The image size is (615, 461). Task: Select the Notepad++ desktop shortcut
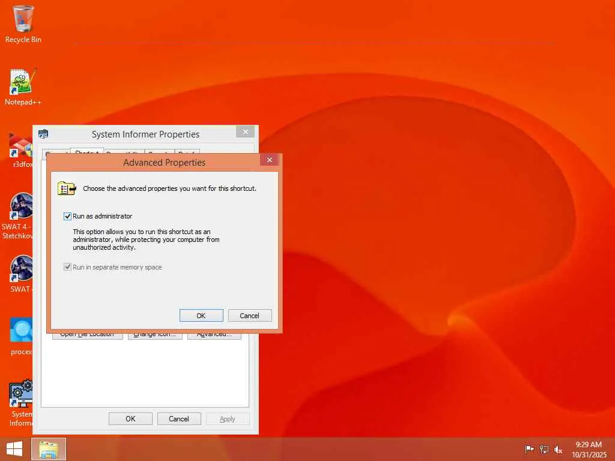point(23,87)
